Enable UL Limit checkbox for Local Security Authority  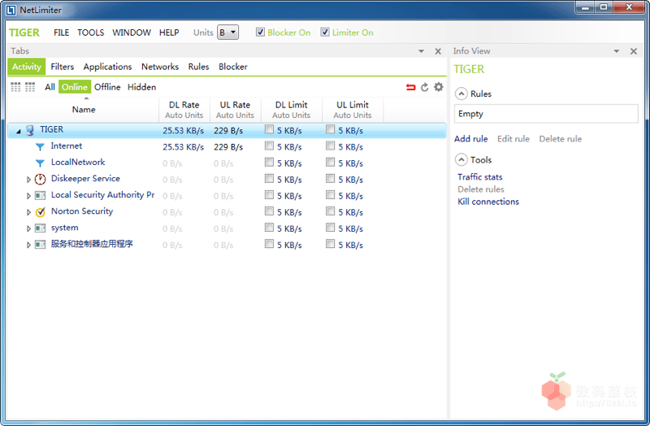[x=330, y=194]
